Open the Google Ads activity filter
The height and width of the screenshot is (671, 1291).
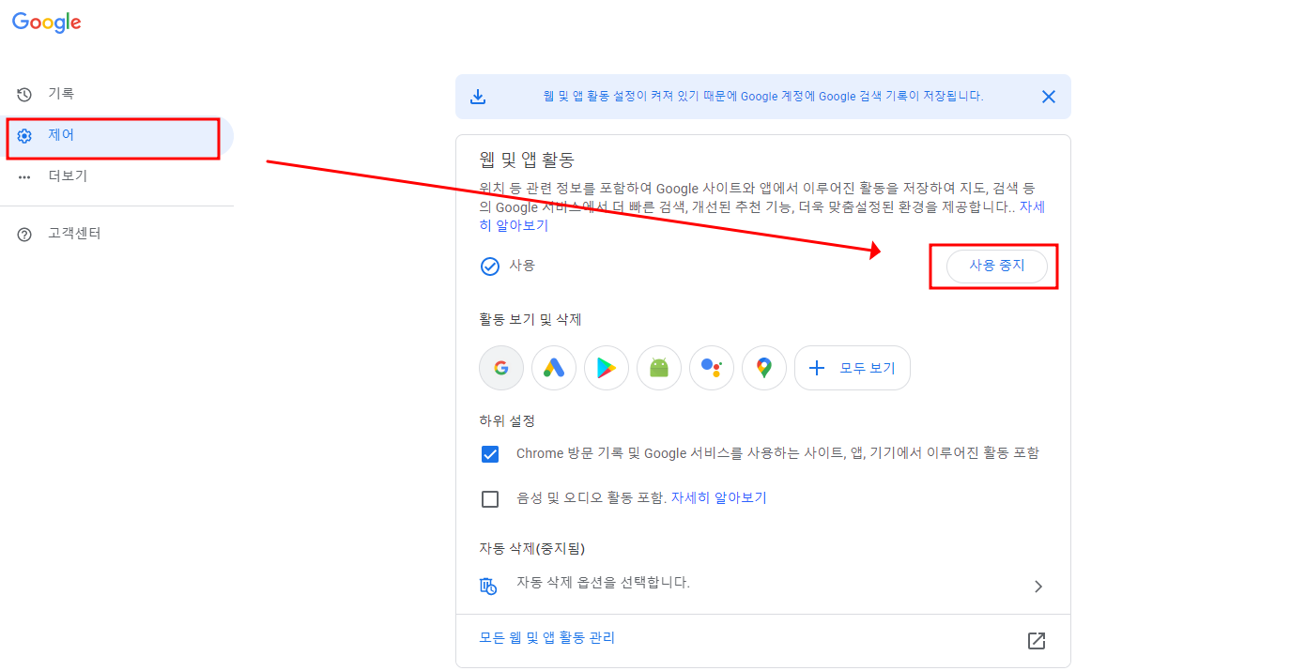[x=553, y=367]
